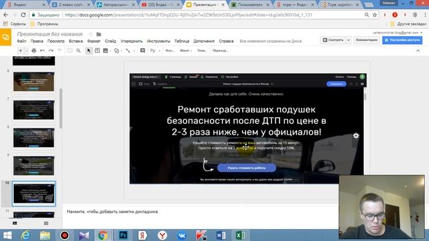Select the zoom magnifier tool
The image size is (429, 241).
pos(78,51)
